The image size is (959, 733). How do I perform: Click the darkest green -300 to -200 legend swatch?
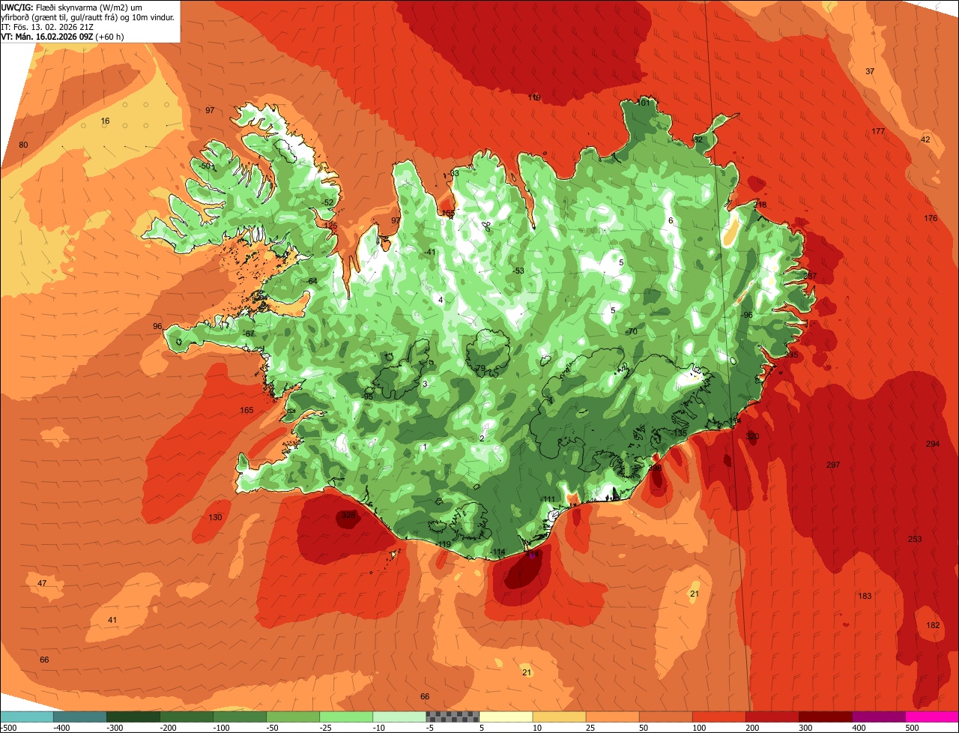coord(133,717)
